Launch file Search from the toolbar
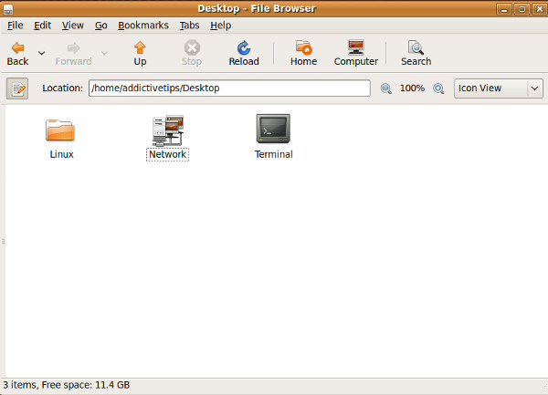Screen dimensions: 548x395 tap(416, 54)
